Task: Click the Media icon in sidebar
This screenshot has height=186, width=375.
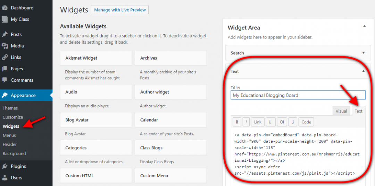Action: click(x=5, y=46)
